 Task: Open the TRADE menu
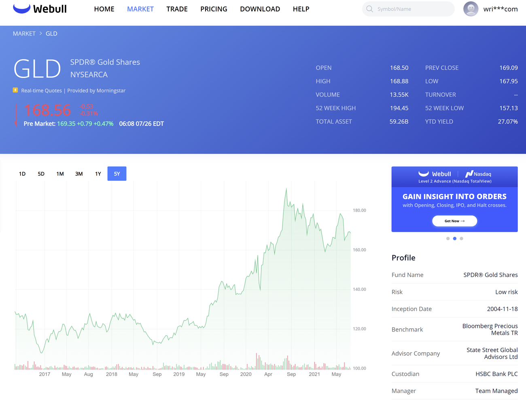(177, 9)
